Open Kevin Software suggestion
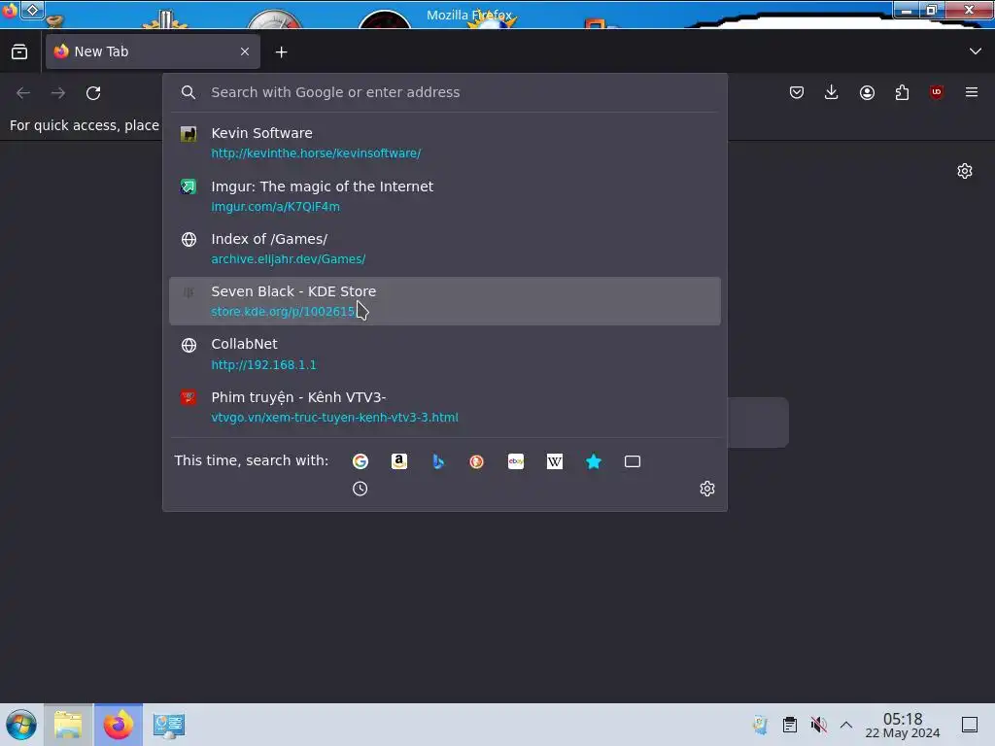The height and width of the screenshot is (746, 995). 444,143
